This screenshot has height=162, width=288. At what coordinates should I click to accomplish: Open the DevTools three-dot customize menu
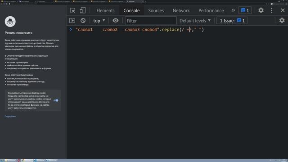pos(272,10)
